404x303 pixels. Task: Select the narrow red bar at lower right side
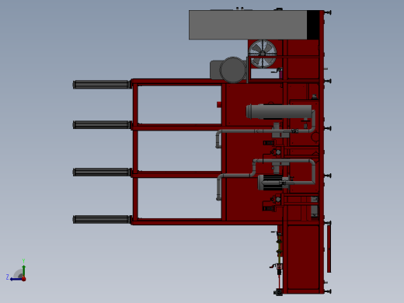329,249
